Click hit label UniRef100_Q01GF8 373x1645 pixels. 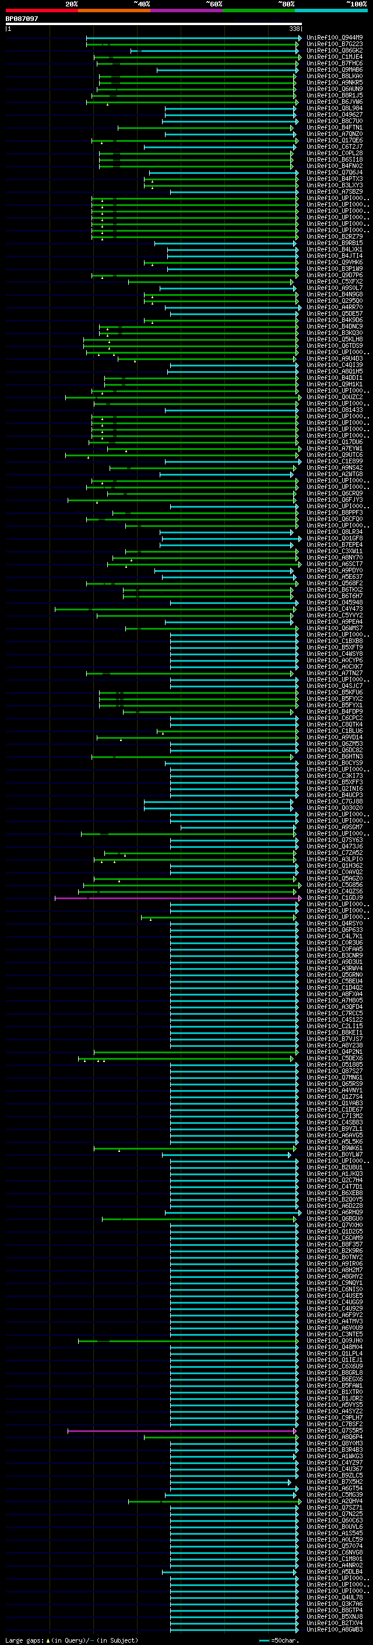[335, 537]
